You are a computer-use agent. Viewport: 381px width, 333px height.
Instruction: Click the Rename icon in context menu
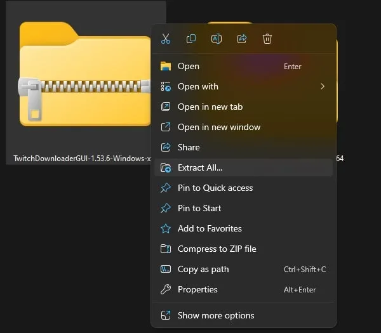pos(217,39)
